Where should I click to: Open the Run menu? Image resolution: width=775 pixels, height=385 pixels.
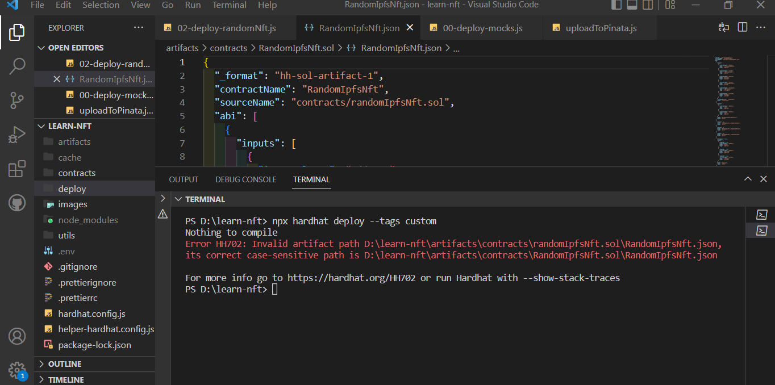[x=193, y=5]
